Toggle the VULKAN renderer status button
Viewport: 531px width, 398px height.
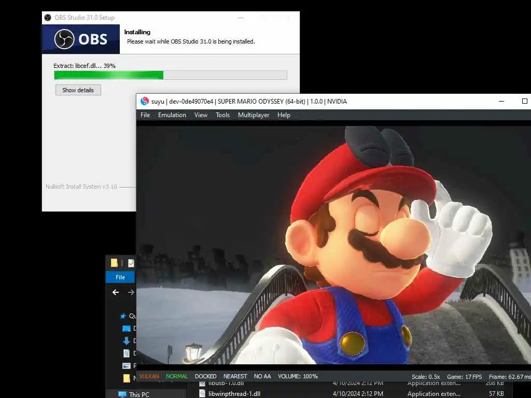[x=149, y=376]
